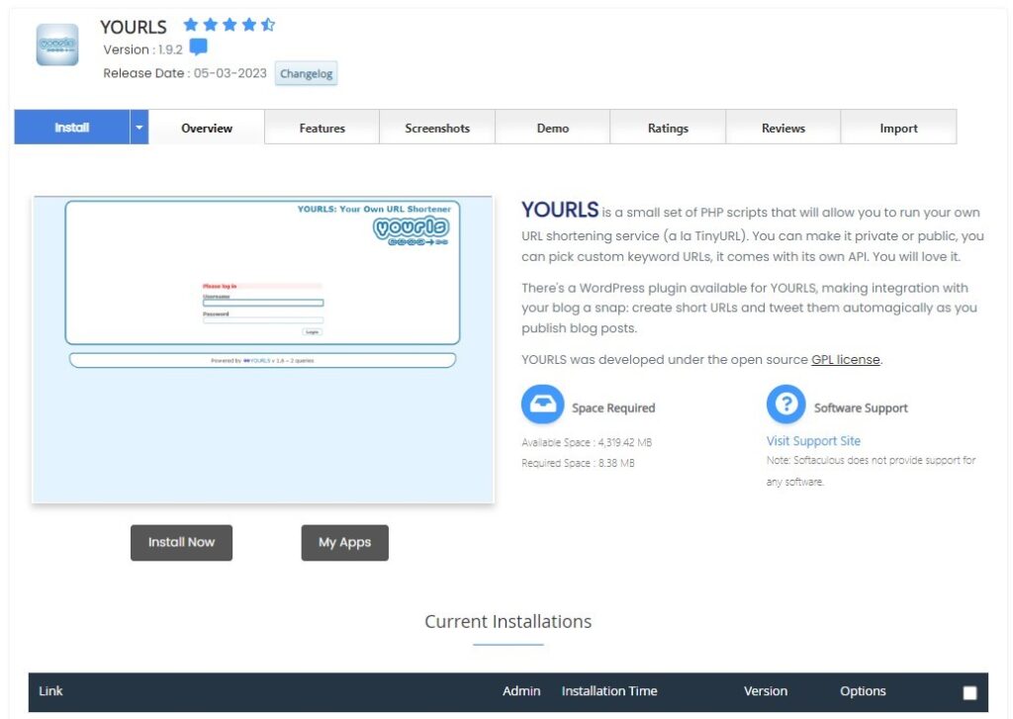Click the Required Space 8.38 MB text
This screenshot has height=719, width=1013.
click(x=578, y=463)
